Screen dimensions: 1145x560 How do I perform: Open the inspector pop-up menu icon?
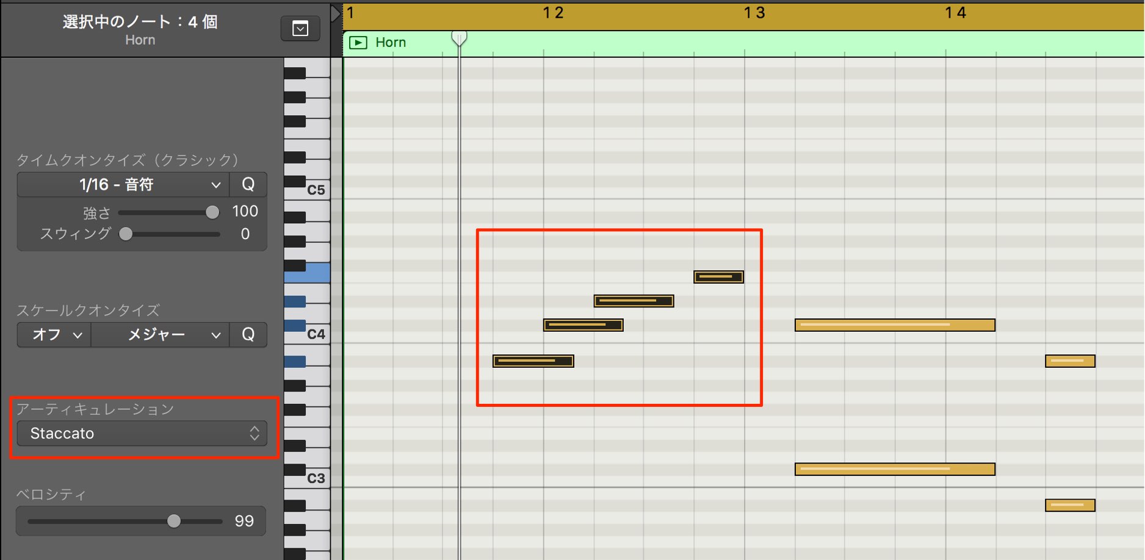(x=300, y=29)
